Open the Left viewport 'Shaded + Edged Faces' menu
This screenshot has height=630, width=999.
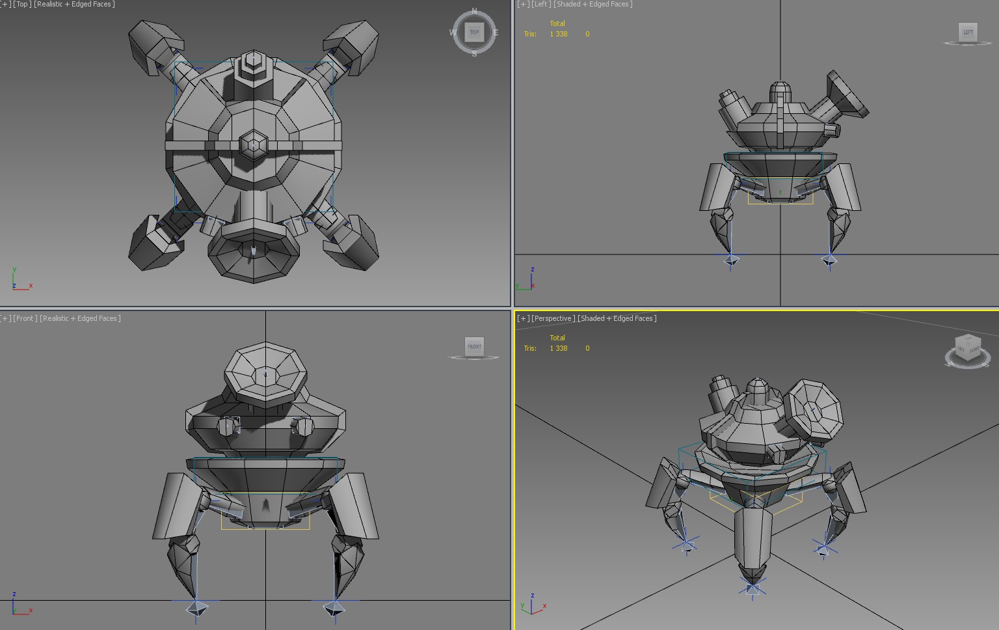pos(593,4)
